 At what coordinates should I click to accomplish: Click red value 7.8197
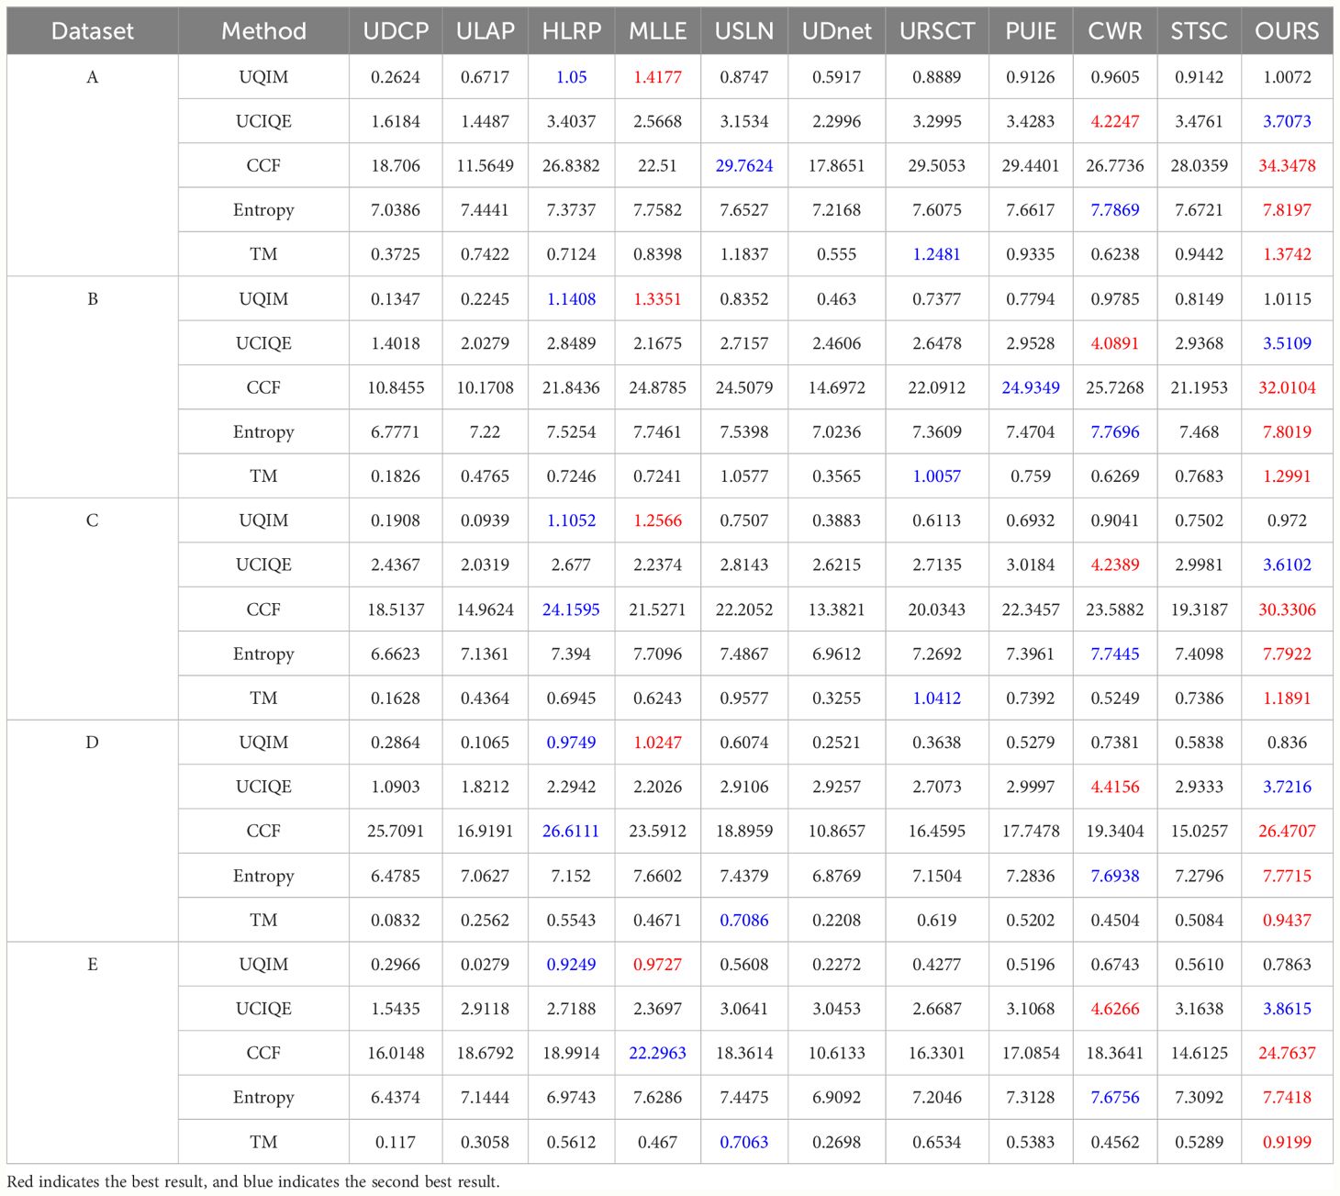[1287, 210]
